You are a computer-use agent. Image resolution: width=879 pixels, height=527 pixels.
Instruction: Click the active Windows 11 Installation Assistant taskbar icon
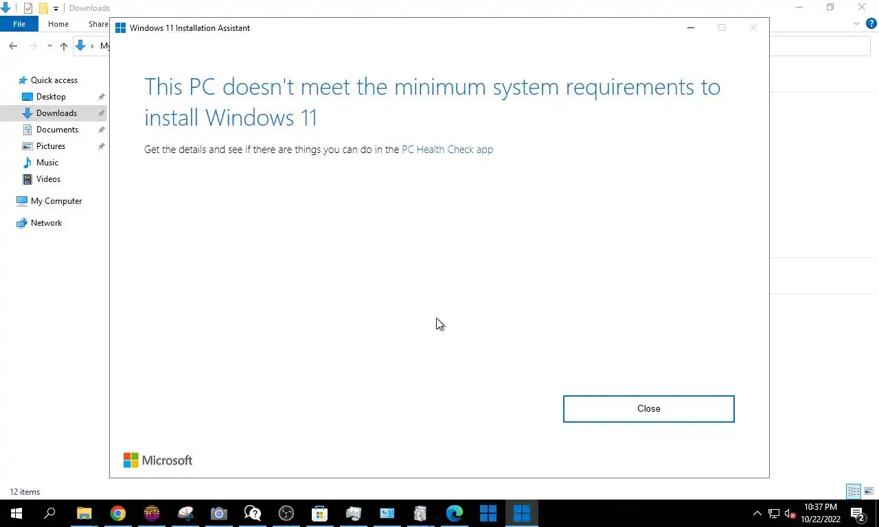(522, 513)
